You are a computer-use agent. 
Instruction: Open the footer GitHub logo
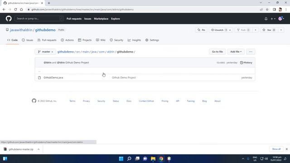[34, 101]
